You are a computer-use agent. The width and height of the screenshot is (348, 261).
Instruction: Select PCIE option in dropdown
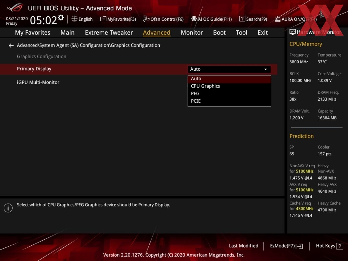click(229, 101)
